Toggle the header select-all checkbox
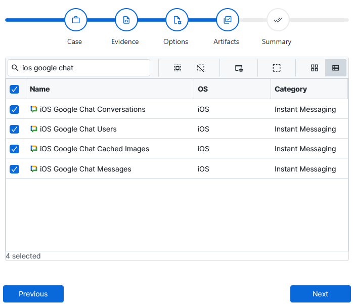Screen dimensions: 353x304 14,89
